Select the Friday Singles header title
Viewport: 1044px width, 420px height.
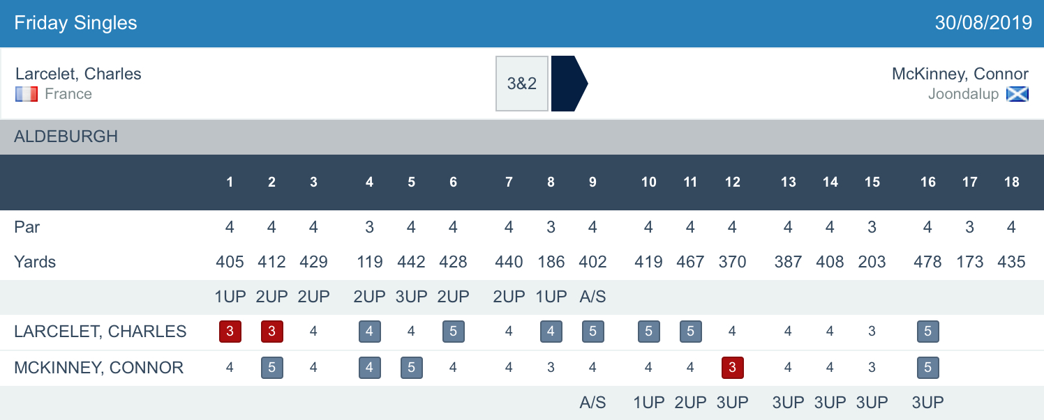(x=75, y=23)
